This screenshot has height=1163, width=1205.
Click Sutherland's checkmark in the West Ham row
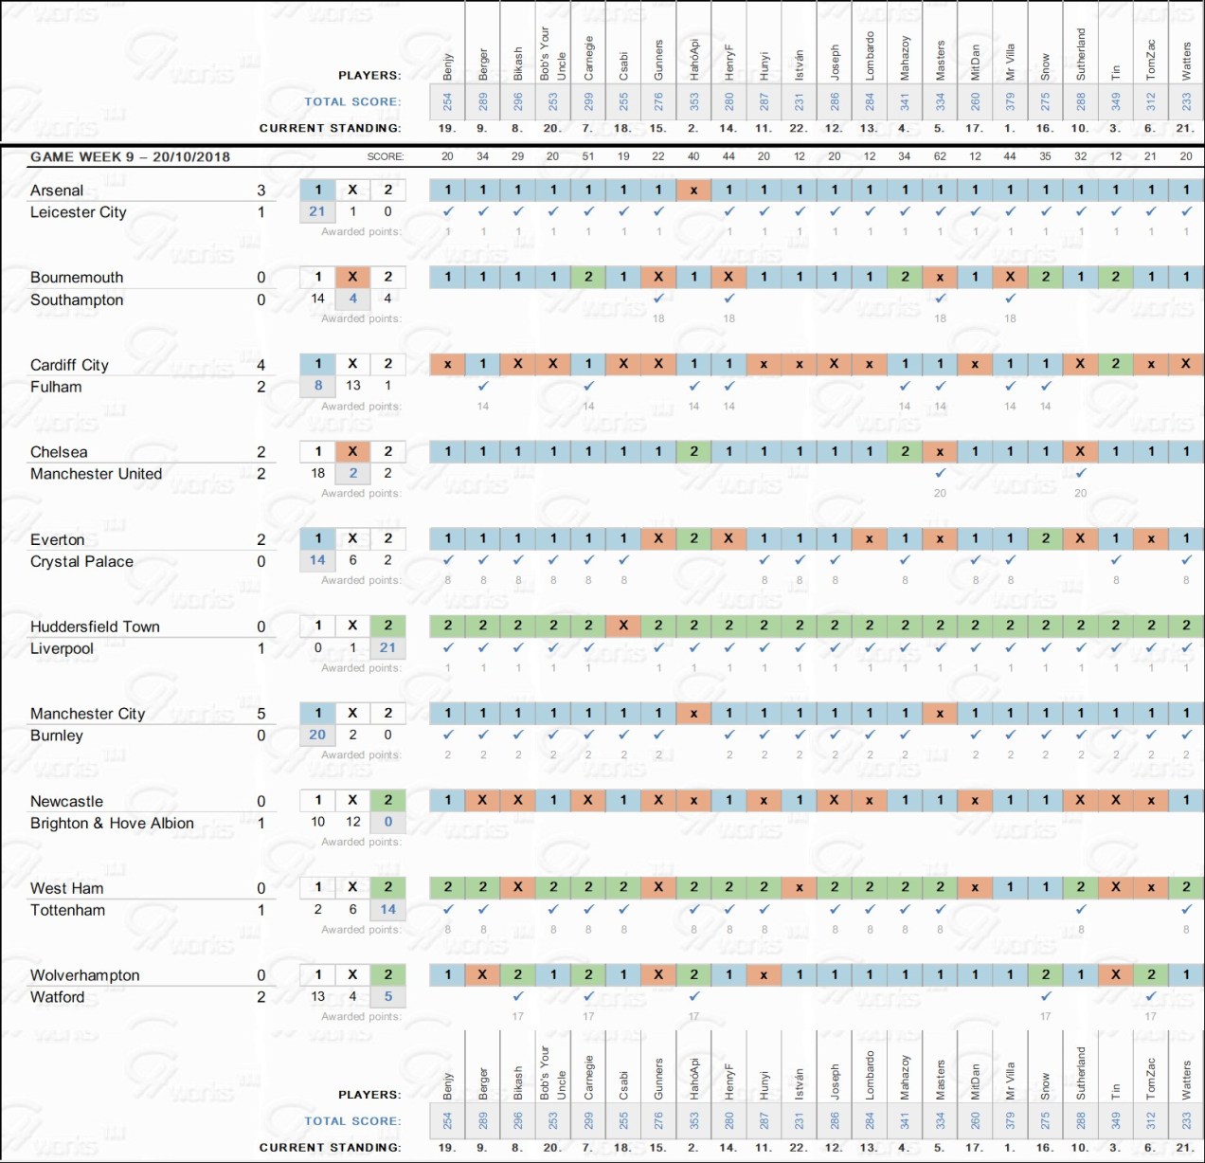coord(1080,909)
